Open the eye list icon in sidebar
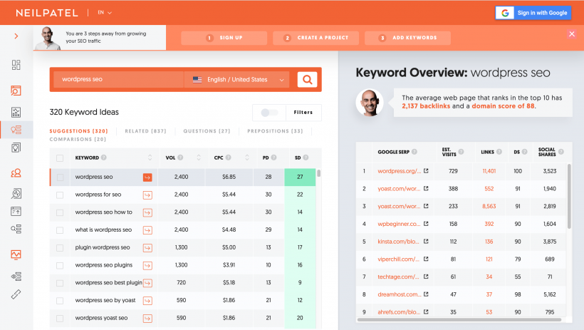Image resolution: width=584 pixels, height=330 pixels. click(16, 277)
